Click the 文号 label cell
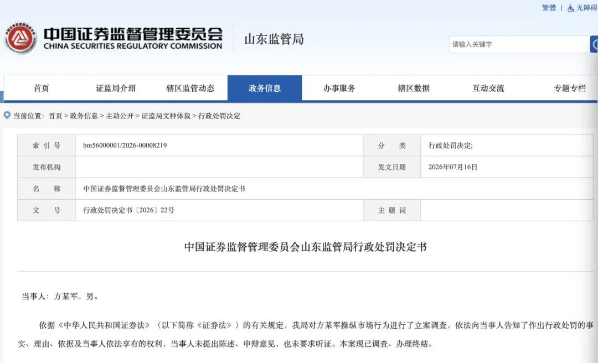This screenshot has height=363, width=598. point(47,210)
